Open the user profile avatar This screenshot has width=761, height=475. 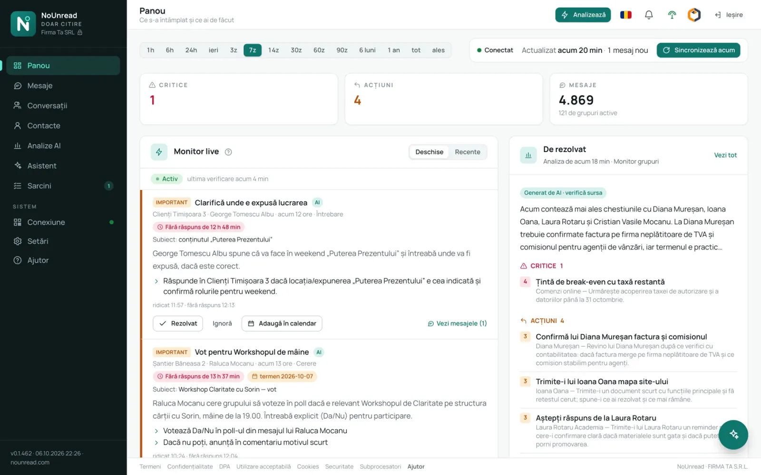pos(694,15)
